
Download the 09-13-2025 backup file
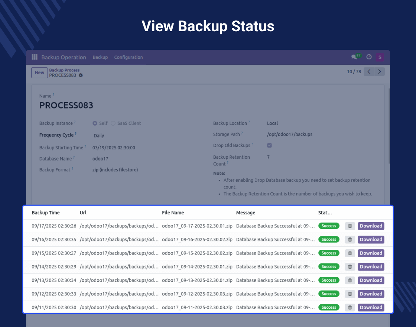click(371, 280)
